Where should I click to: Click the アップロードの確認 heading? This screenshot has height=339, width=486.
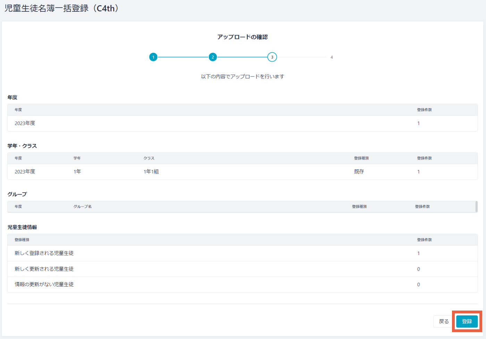(243, 37)
